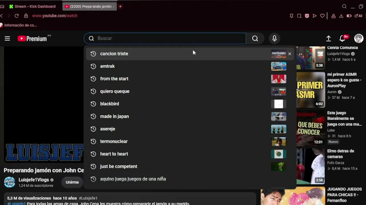366x205 pixels.
Task: Go back with the browser back arrow
Action: pyautogui.click(x=2, y=16)
